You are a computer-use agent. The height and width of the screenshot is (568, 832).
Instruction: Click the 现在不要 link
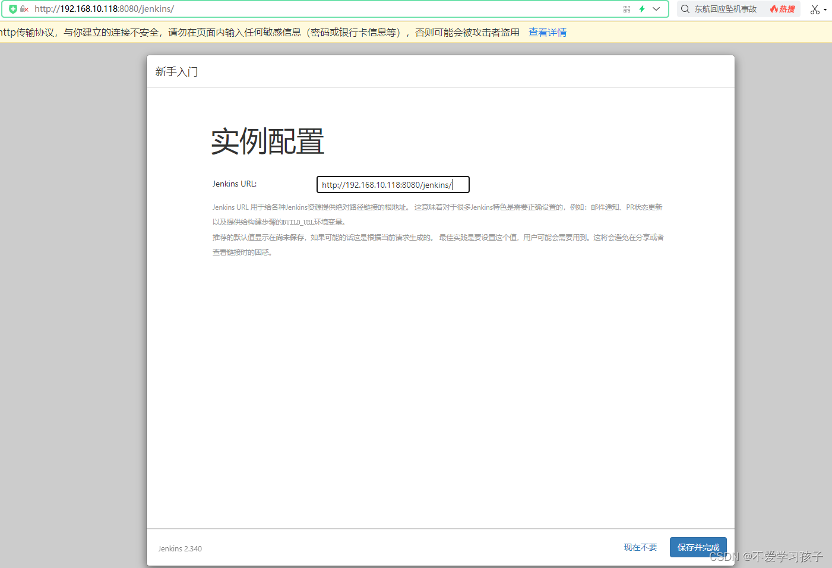(x=640, y=547)
